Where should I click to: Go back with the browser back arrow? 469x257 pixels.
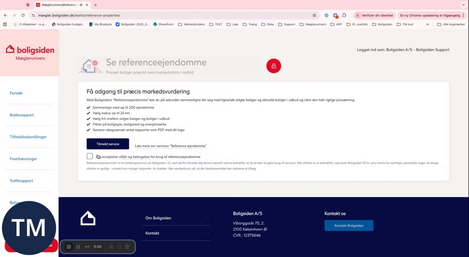coord(5,15)
